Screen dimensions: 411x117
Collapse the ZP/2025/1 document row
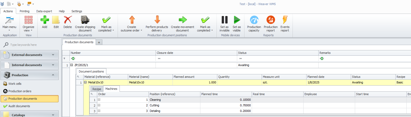72,65
